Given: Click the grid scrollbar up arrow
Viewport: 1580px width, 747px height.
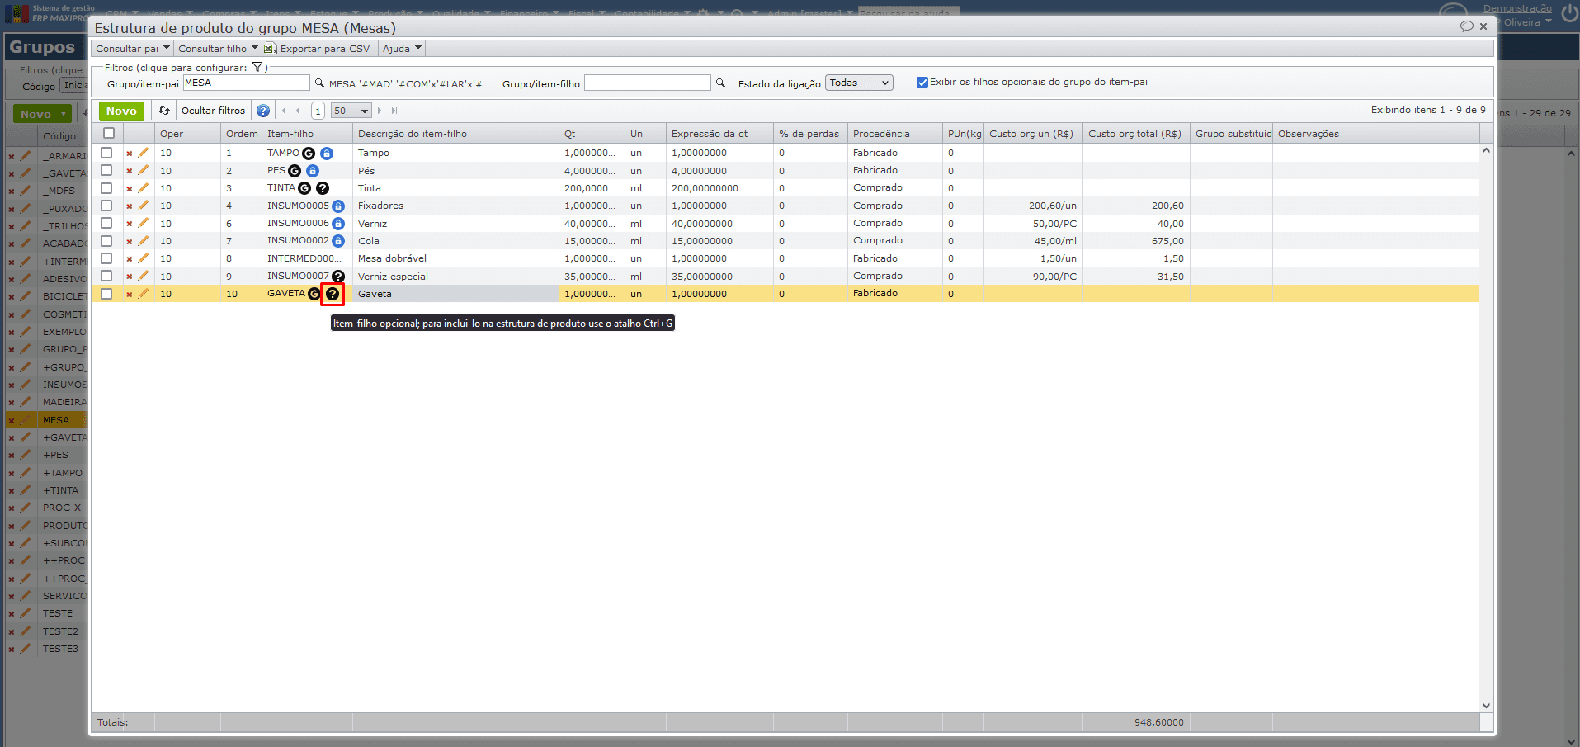Looking at the screenshot, I should [x=1486, y=151].
